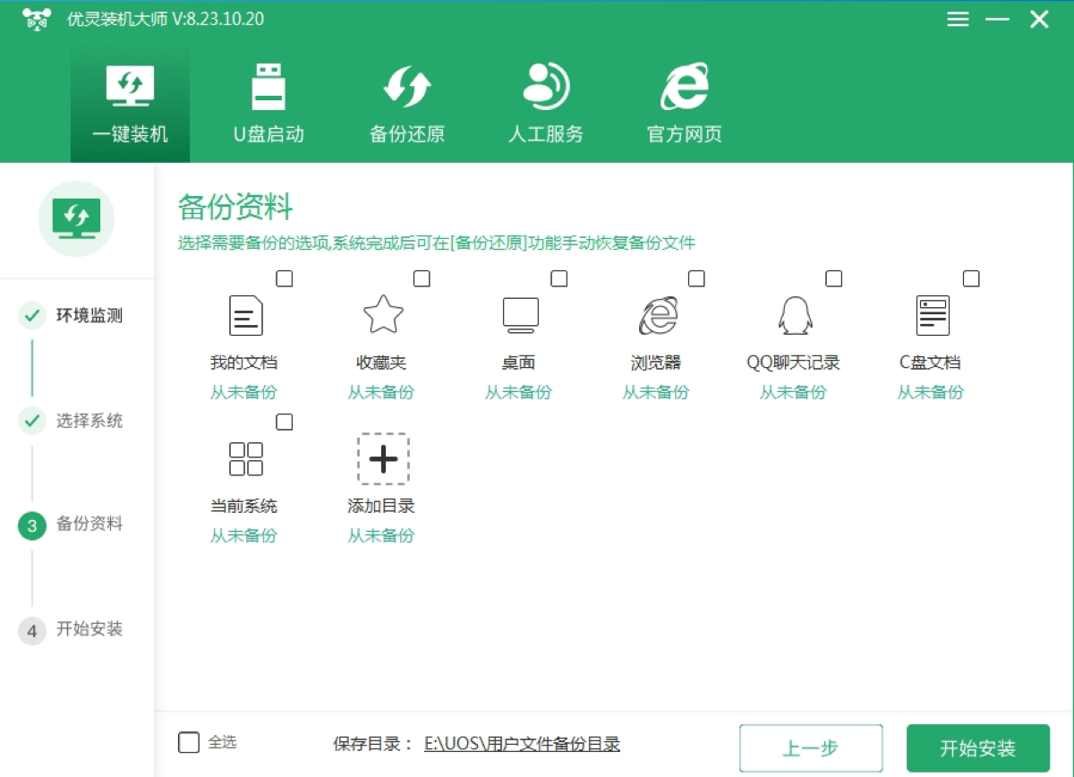
Task: Click 从未备份 under 收藏夹
Action: (381, 392)
